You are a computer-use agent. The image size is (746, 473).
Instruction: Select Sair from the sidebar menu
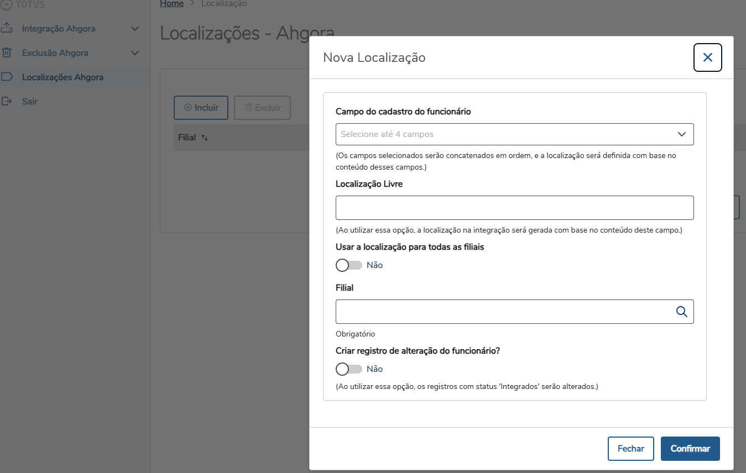(30, 102)
